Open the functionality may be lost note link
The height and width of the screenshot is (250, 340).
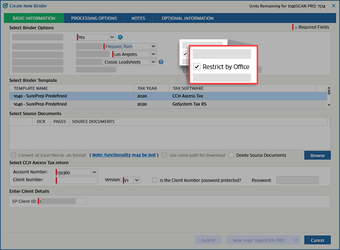click(x=124, y=155)
